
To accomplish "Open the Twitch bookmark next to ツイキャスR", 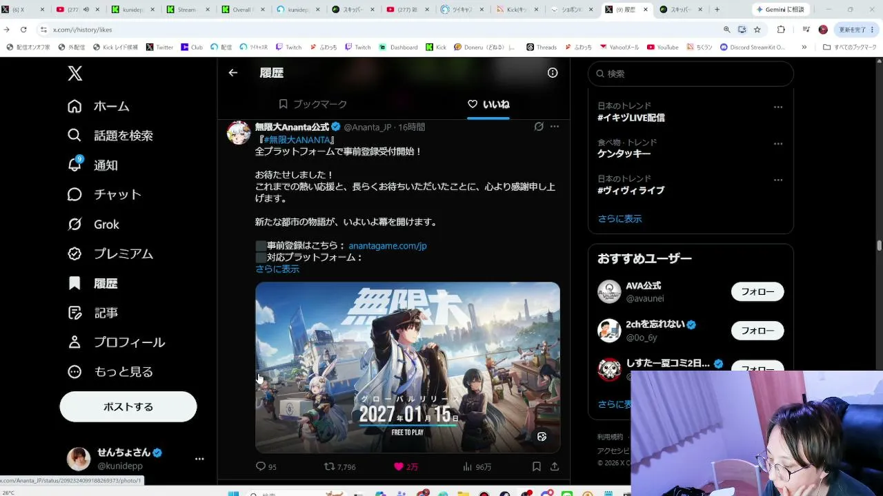I will pyautogui.click(x=288, y=47).
